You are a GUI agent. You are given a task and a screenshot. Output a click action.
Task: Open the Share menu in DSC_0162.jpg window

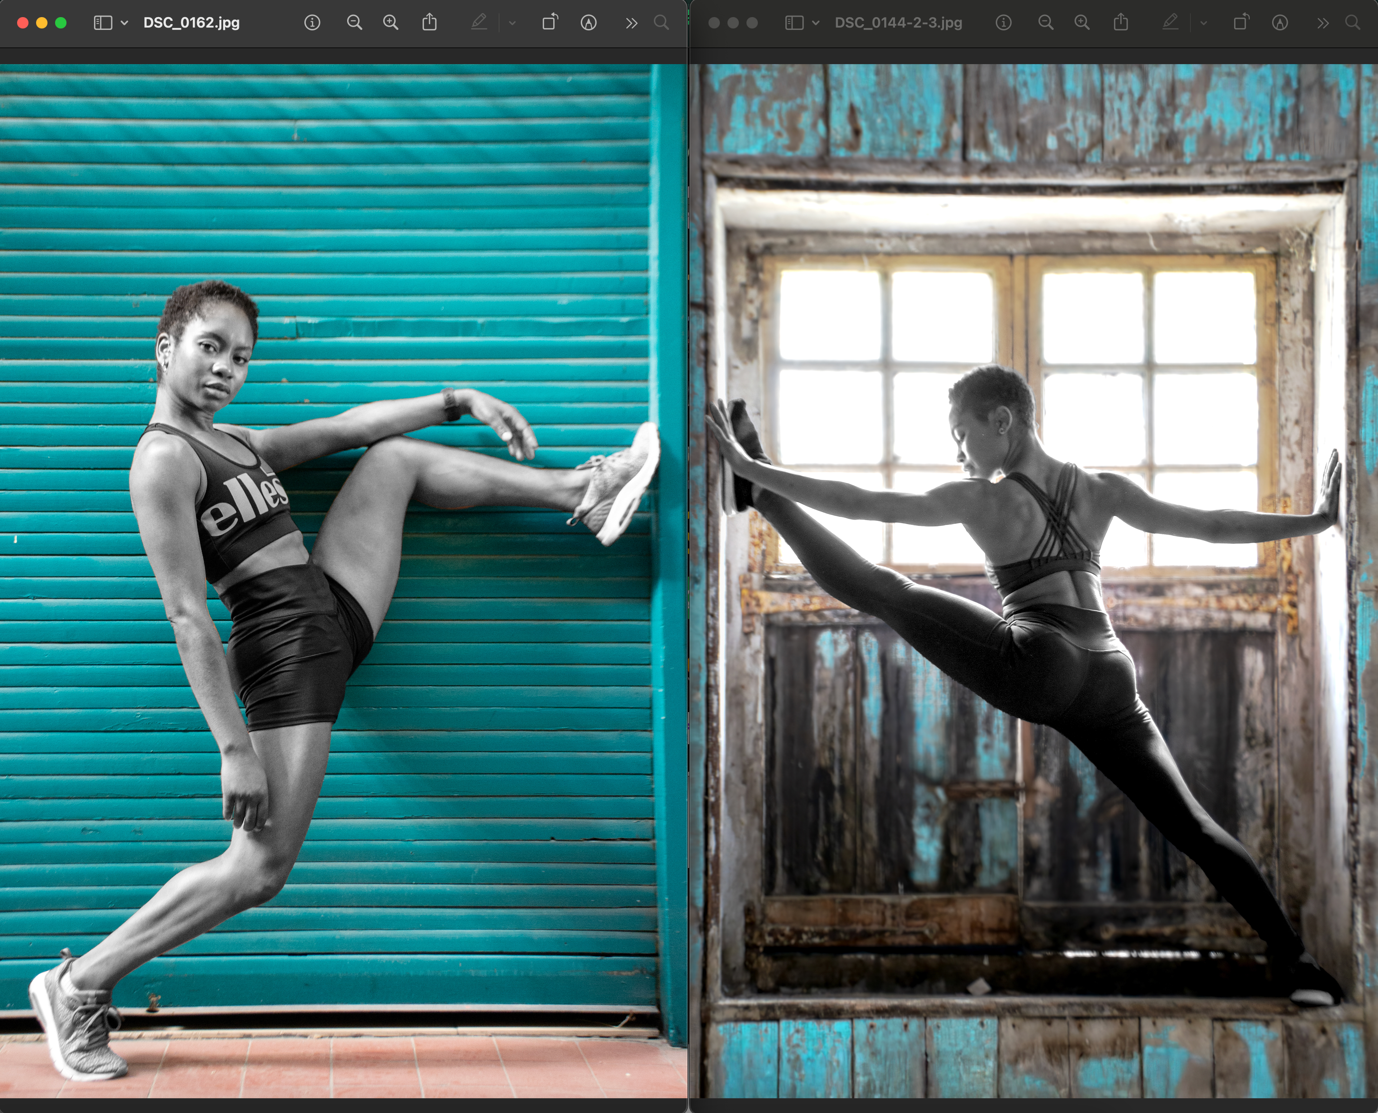(430, 23)
